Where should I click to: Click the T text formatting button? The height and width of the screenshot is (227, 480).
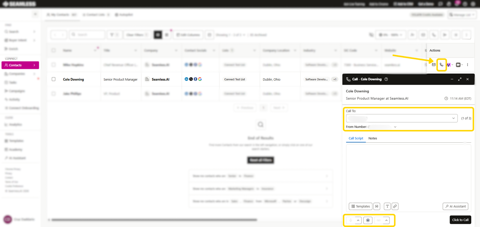[x=387, y=206]
